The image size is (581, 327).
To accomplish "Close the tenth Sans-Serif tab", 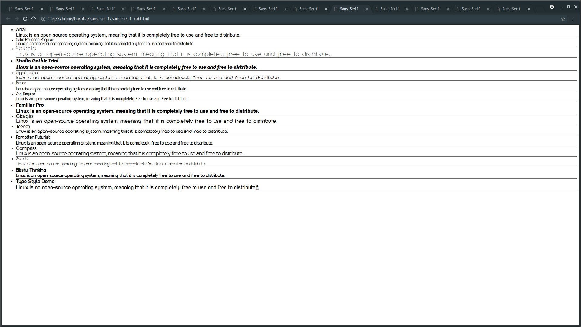I will (x=407, y=9).
